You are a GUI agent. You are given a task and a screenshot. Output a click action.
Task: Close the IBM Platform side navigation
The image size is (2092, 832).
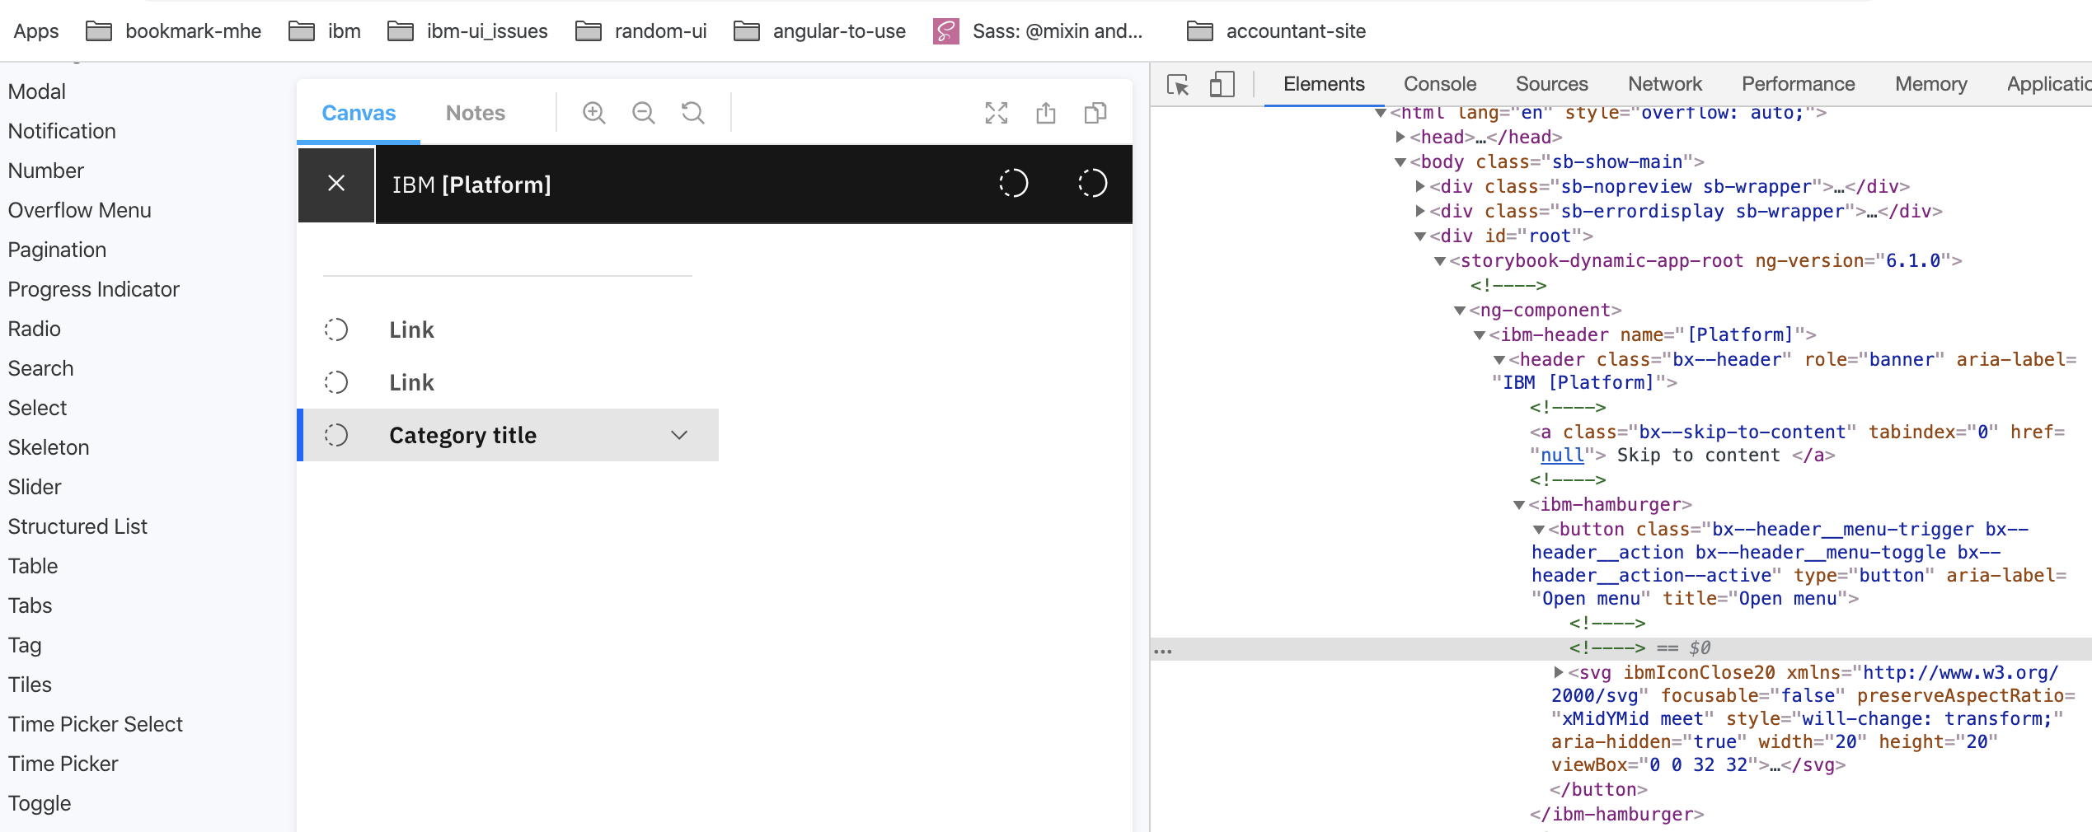[335, 185]
